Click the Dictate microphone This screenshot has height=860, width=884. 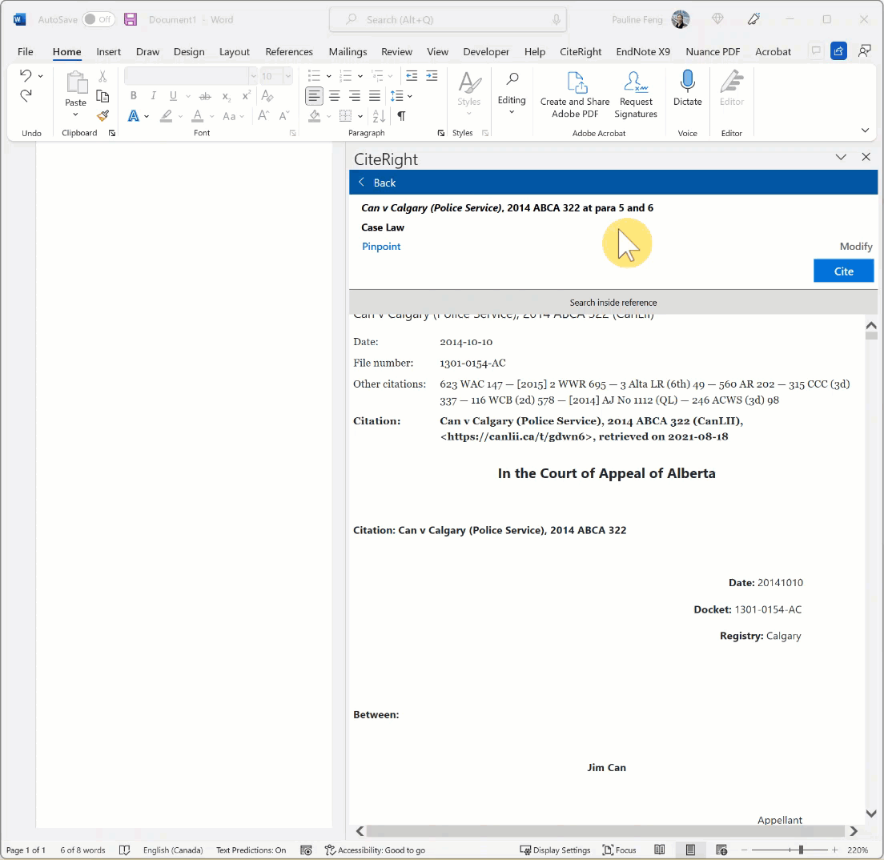click(x=688, y=89)
